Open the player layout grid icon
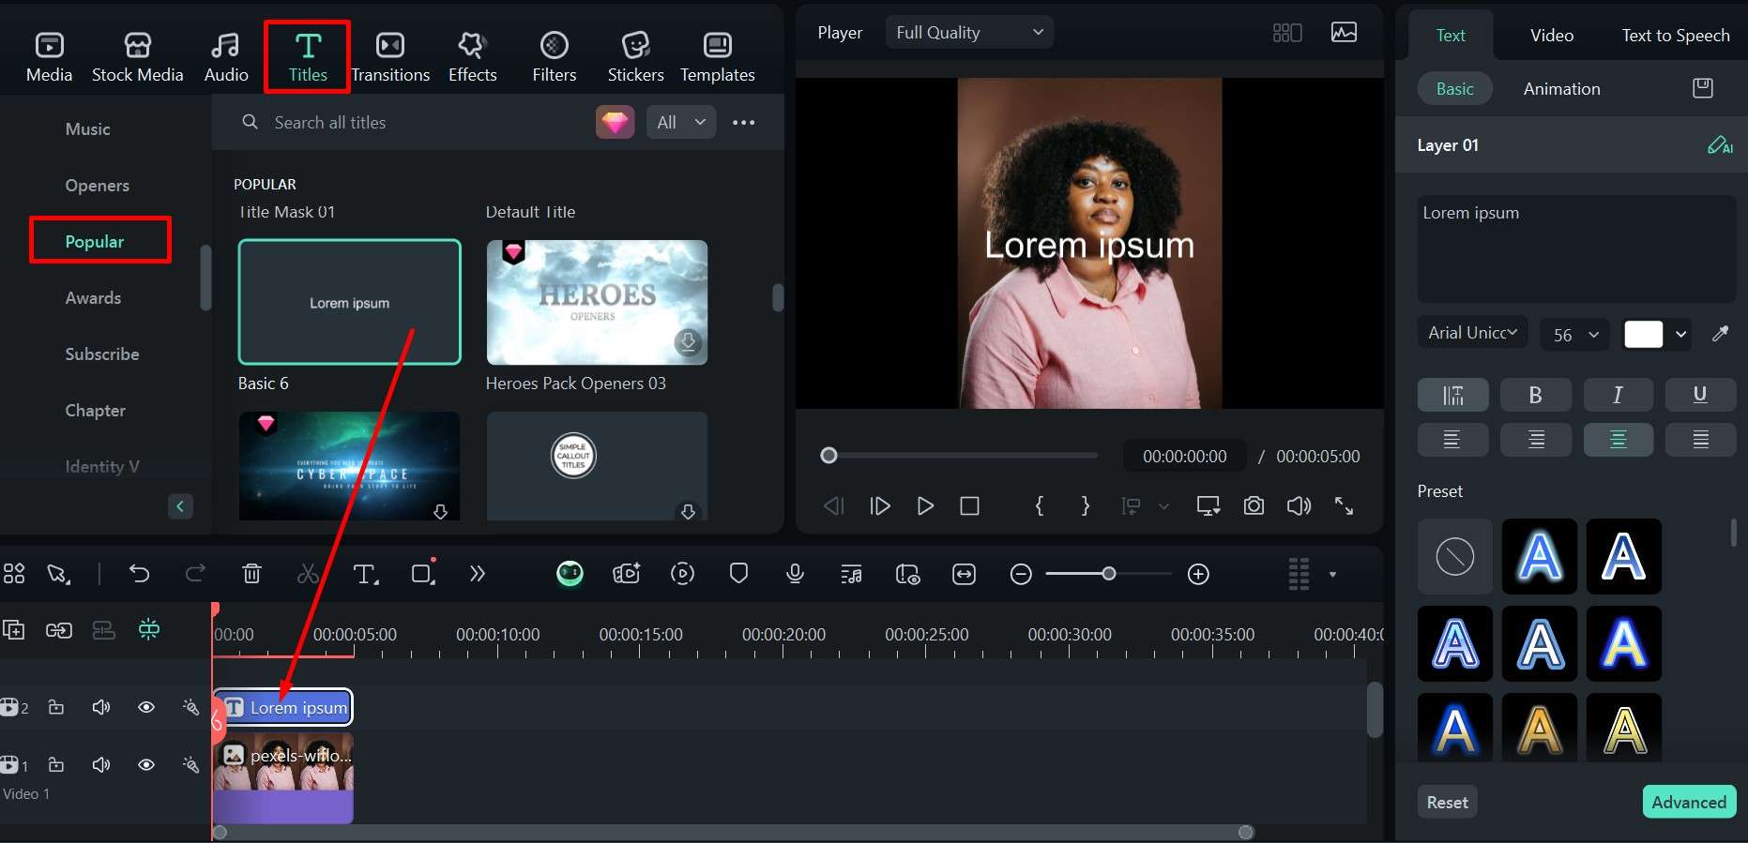The height and width of the screenshot is (843, 1748). (x=1287, y=33)
